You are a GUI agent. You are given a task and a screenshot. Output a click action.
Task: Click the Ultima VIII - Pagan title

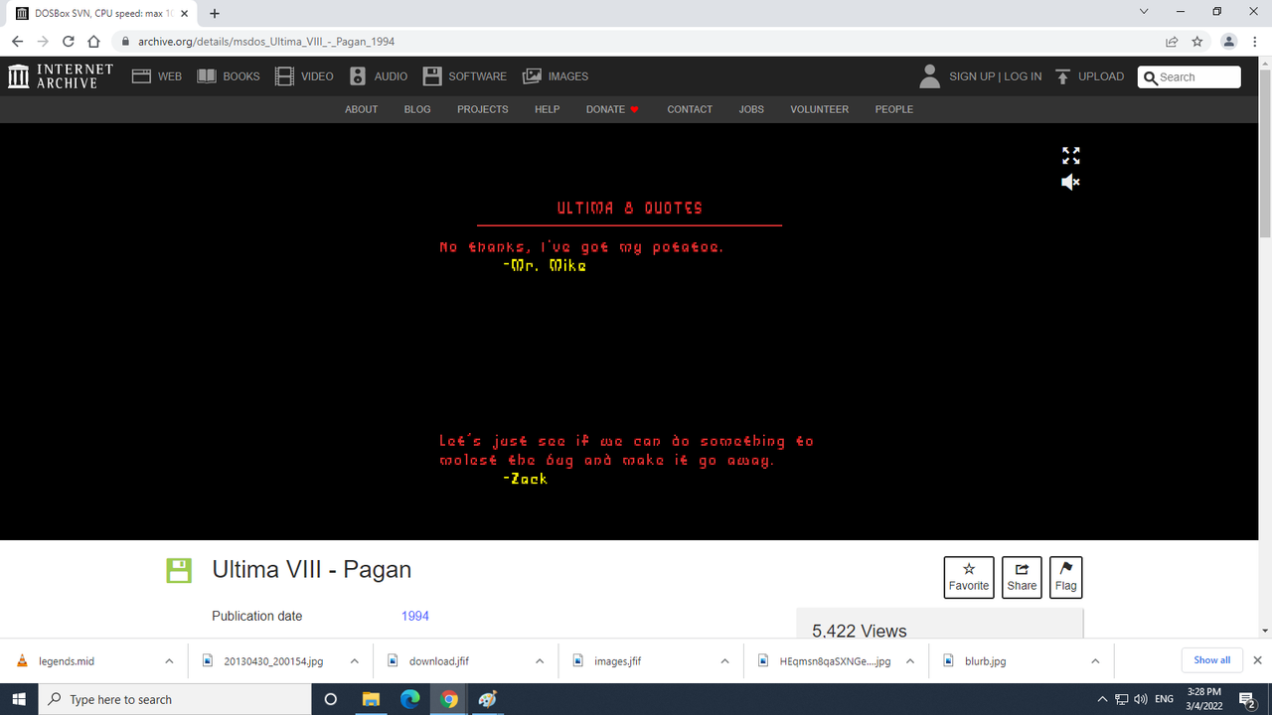(x=312, y=570)
